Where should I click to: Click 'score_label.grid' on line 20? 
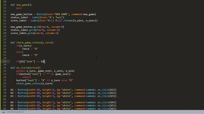click(x=22, y=33)
